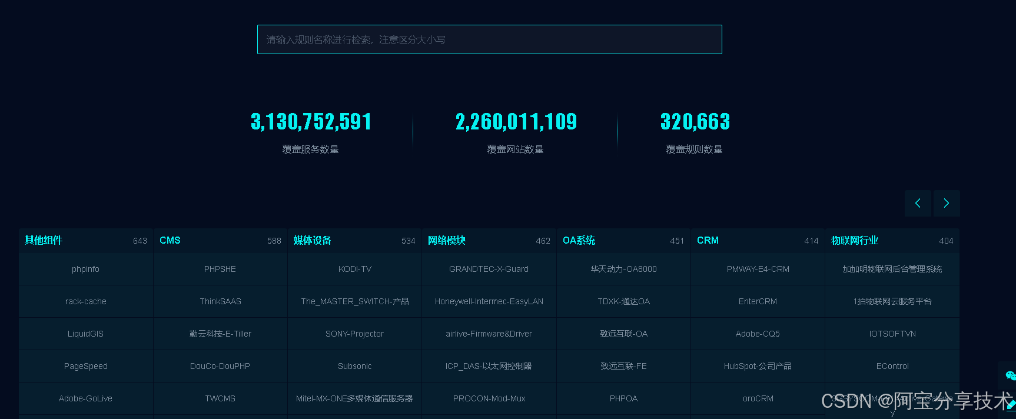Open the 其他组件 category header
The height and width of the screenshot is (419, 1016).
[x=86, y=240]
